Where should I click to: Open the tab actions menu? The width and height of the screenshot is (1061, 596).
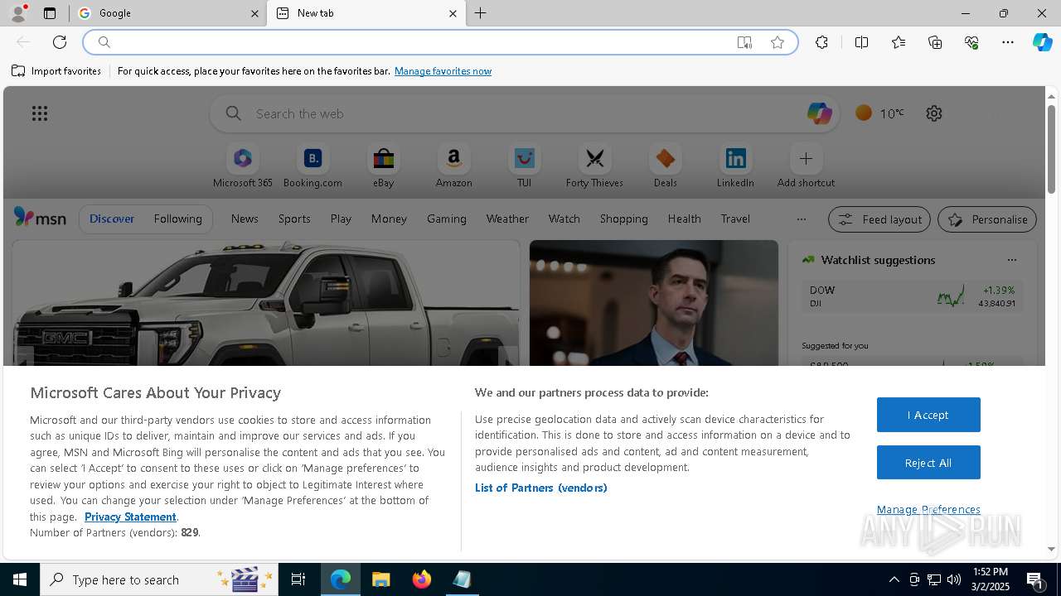(x=50, y=13)
